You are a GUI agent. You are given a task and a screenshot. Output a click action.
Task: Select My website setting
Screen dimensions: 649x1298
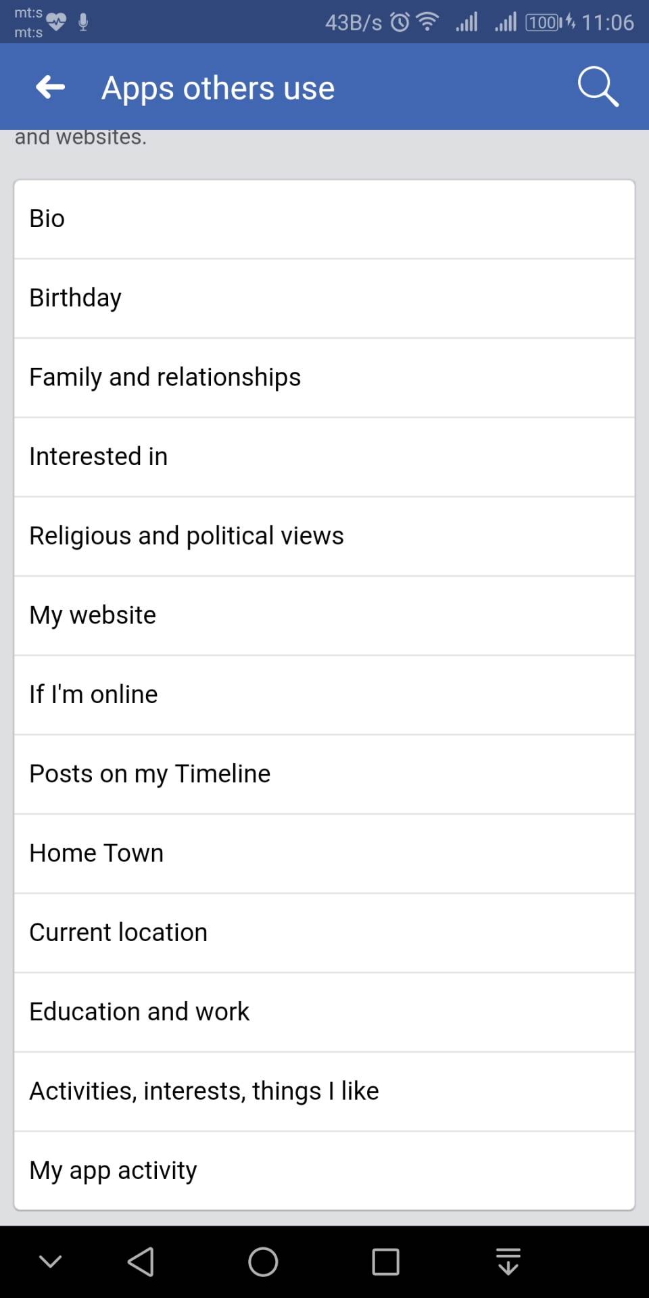click(x=324, y=615)
